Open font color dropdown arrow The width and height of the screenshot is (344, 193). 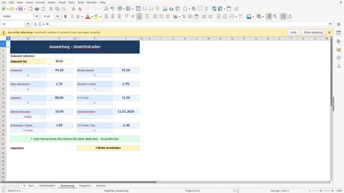click(91, 17)
